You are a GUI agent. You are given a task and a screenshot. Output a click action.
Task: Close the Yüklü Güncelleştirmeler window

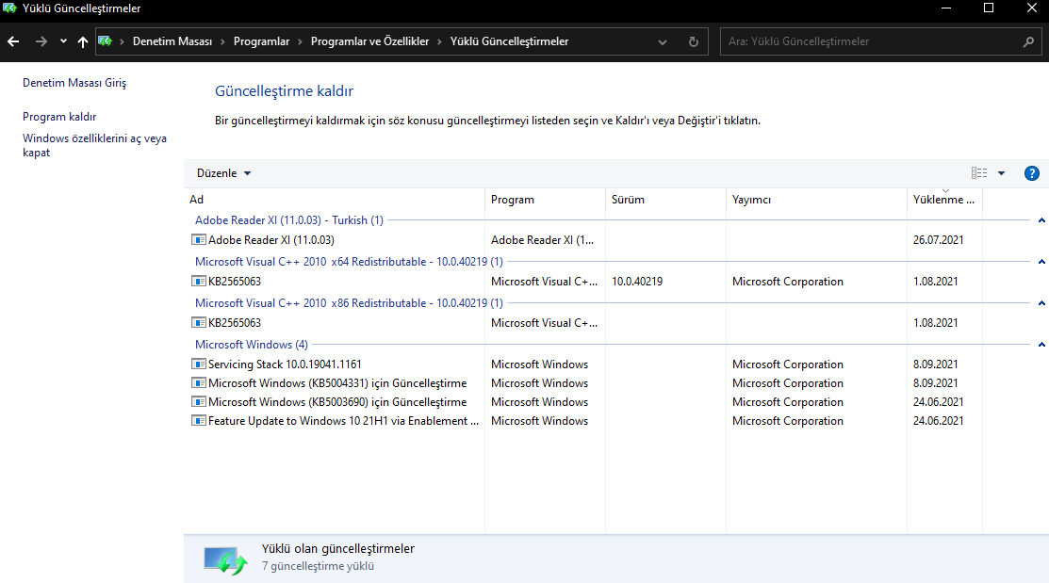tap(1032, 8)
